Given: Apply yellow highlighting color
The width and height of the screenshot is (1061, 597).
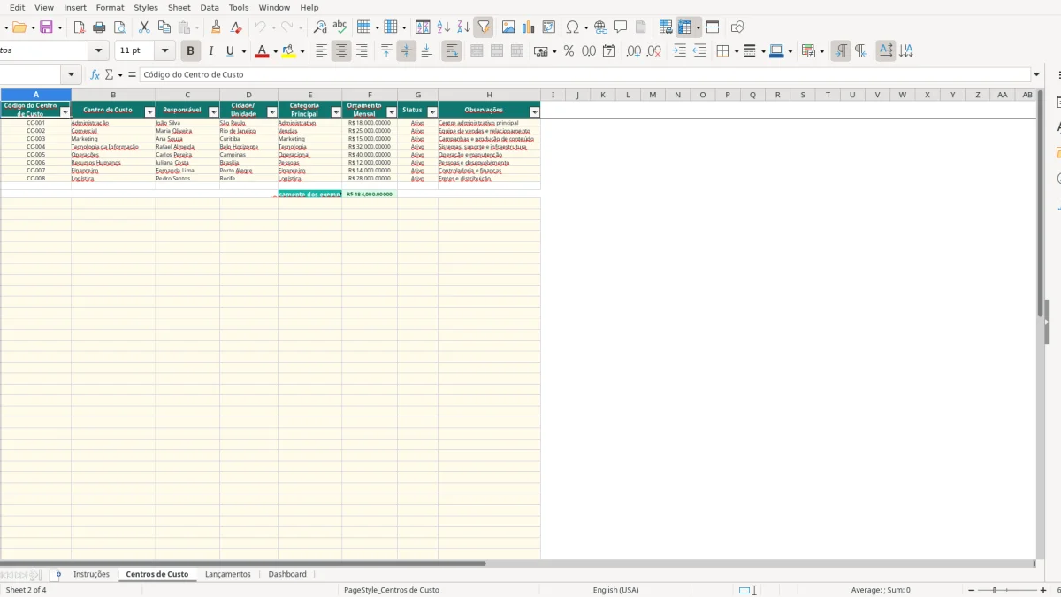Looking at the screenshot, I should pos(289,51).
